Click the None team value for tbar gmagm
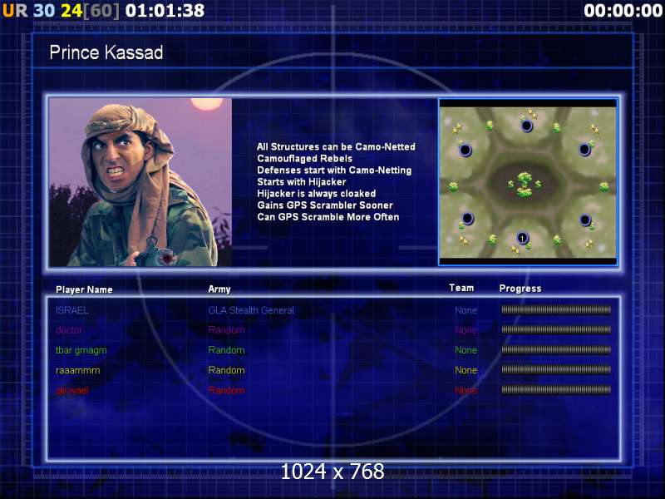This screenshot has height=499, width=665. [x=466, y=350]
